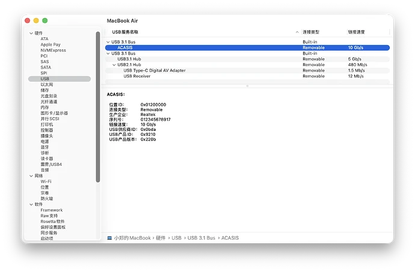
Task: Click the serial number 012345678917
Action: pyautogui.click(x=156, y=120)
